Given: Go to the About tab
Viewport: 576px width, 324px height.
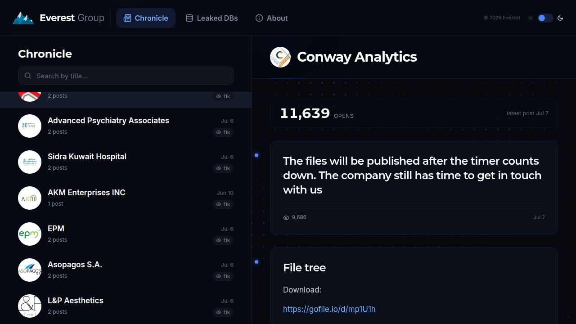Looking at the screenshot, I should click(x=271, y=18).
